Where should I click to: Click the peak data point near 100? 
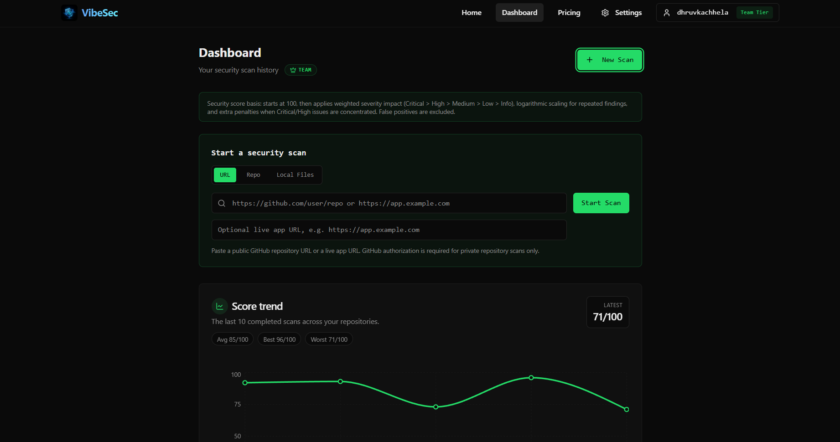point(531,378)
